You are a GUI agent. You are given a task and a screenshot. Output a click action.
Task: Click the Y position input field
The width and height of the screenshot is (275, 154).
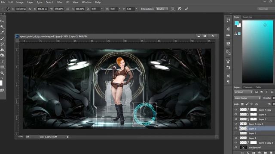coord(42,9)
